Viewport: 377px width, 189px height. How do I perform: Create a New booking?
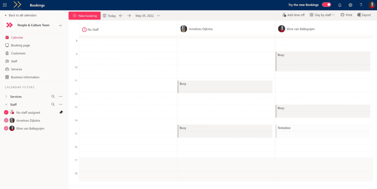pos(84,15)
